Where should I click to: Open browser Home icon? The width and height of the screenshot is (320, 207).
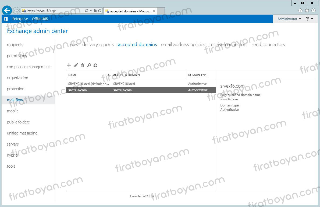click(300, 11)
